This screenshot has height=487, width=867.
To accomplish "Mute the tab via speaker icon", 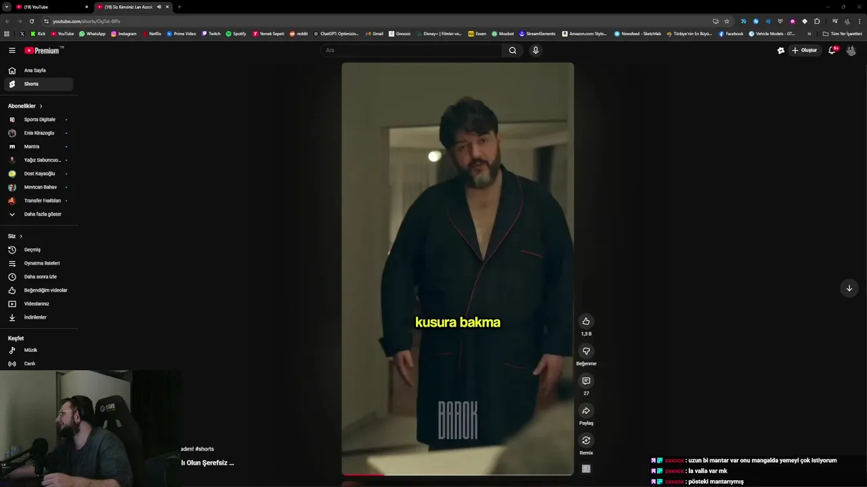I will pos(159,7).
